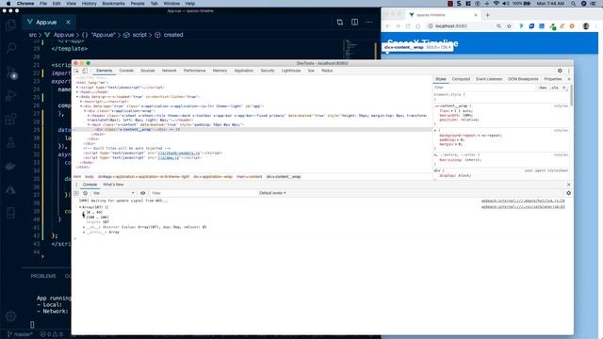Screen dimensions: 603x339
Task: Open the Event Listeners tab
Action: point(489,79)
